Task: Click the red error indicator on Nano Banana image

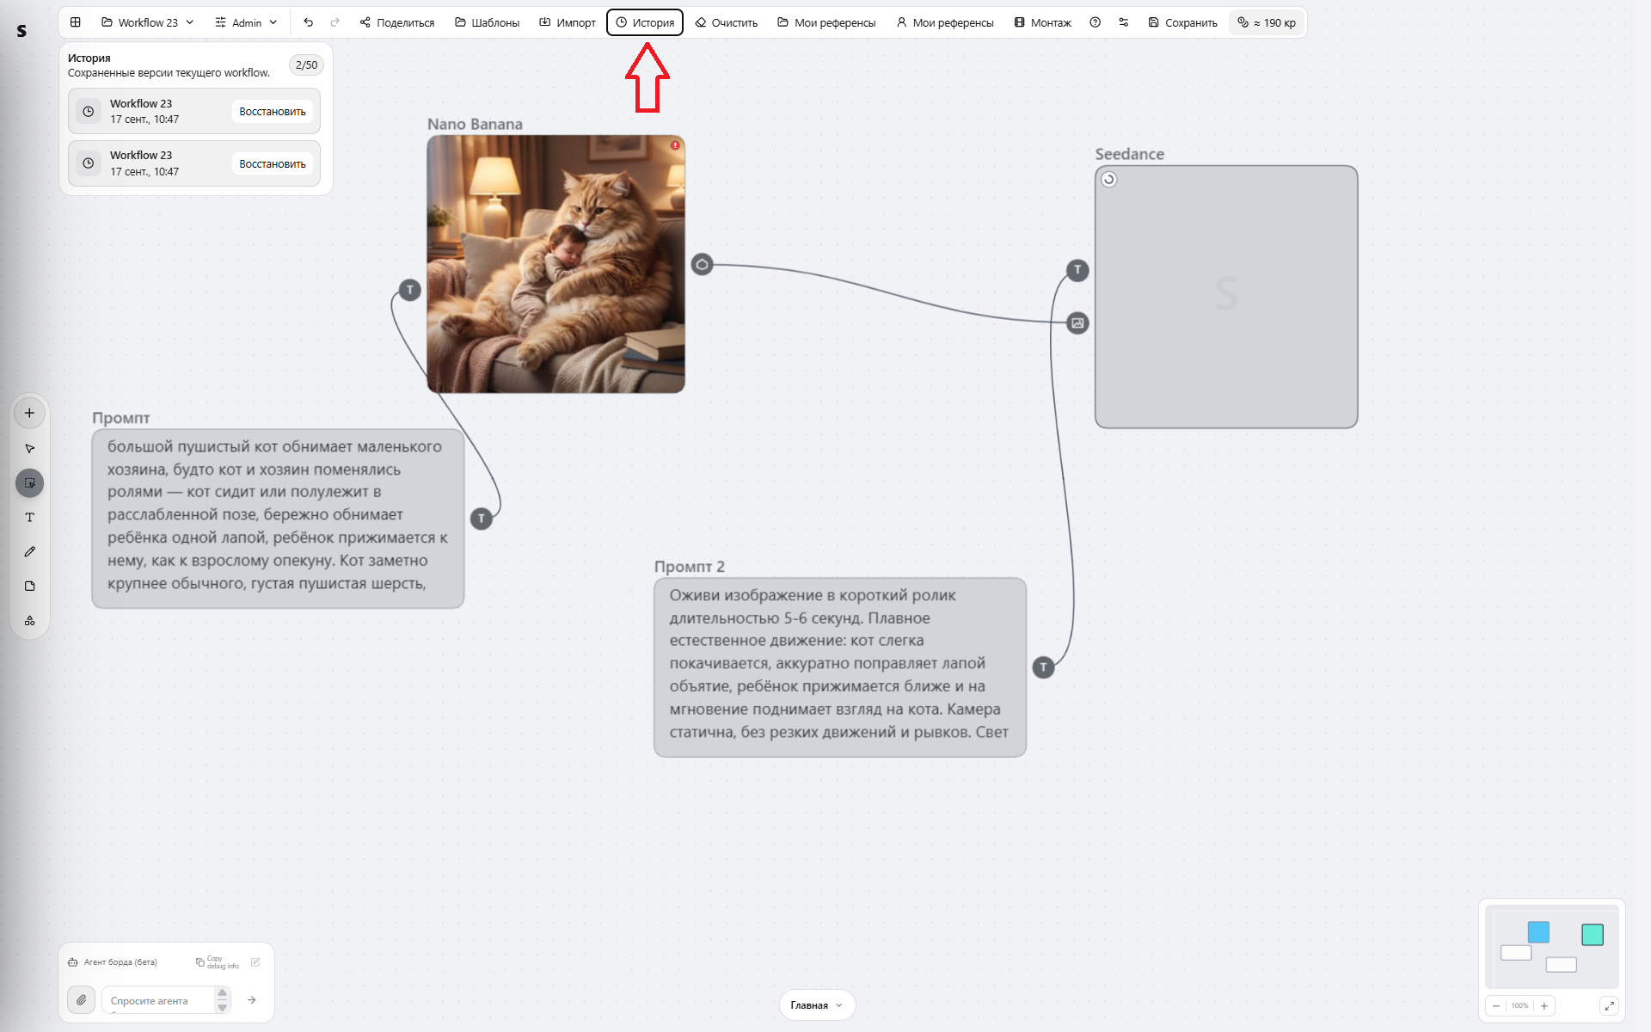Action: [675, 145]
